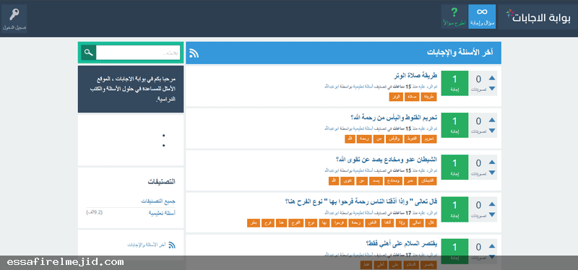Image resolution: width=578 pixels, height=270 pixels.
Task: Upvote الشيطان عدو ومخادع question
Action: click(492, 162)
